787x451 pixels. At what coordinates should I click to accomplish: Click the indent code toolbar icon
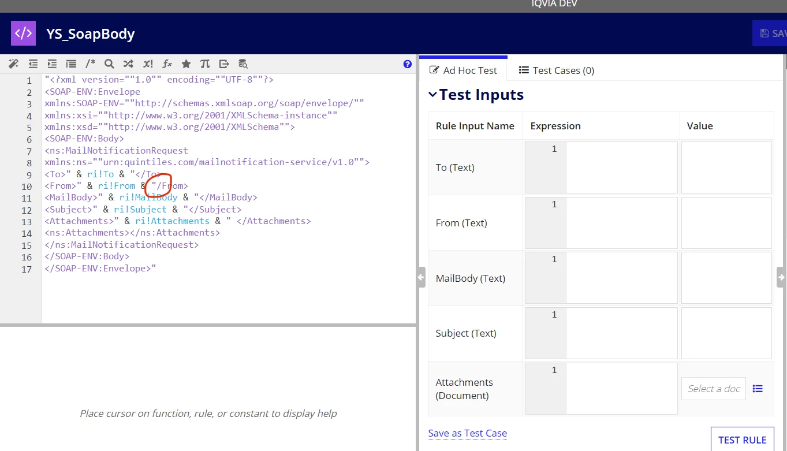(x=52, y=64)
